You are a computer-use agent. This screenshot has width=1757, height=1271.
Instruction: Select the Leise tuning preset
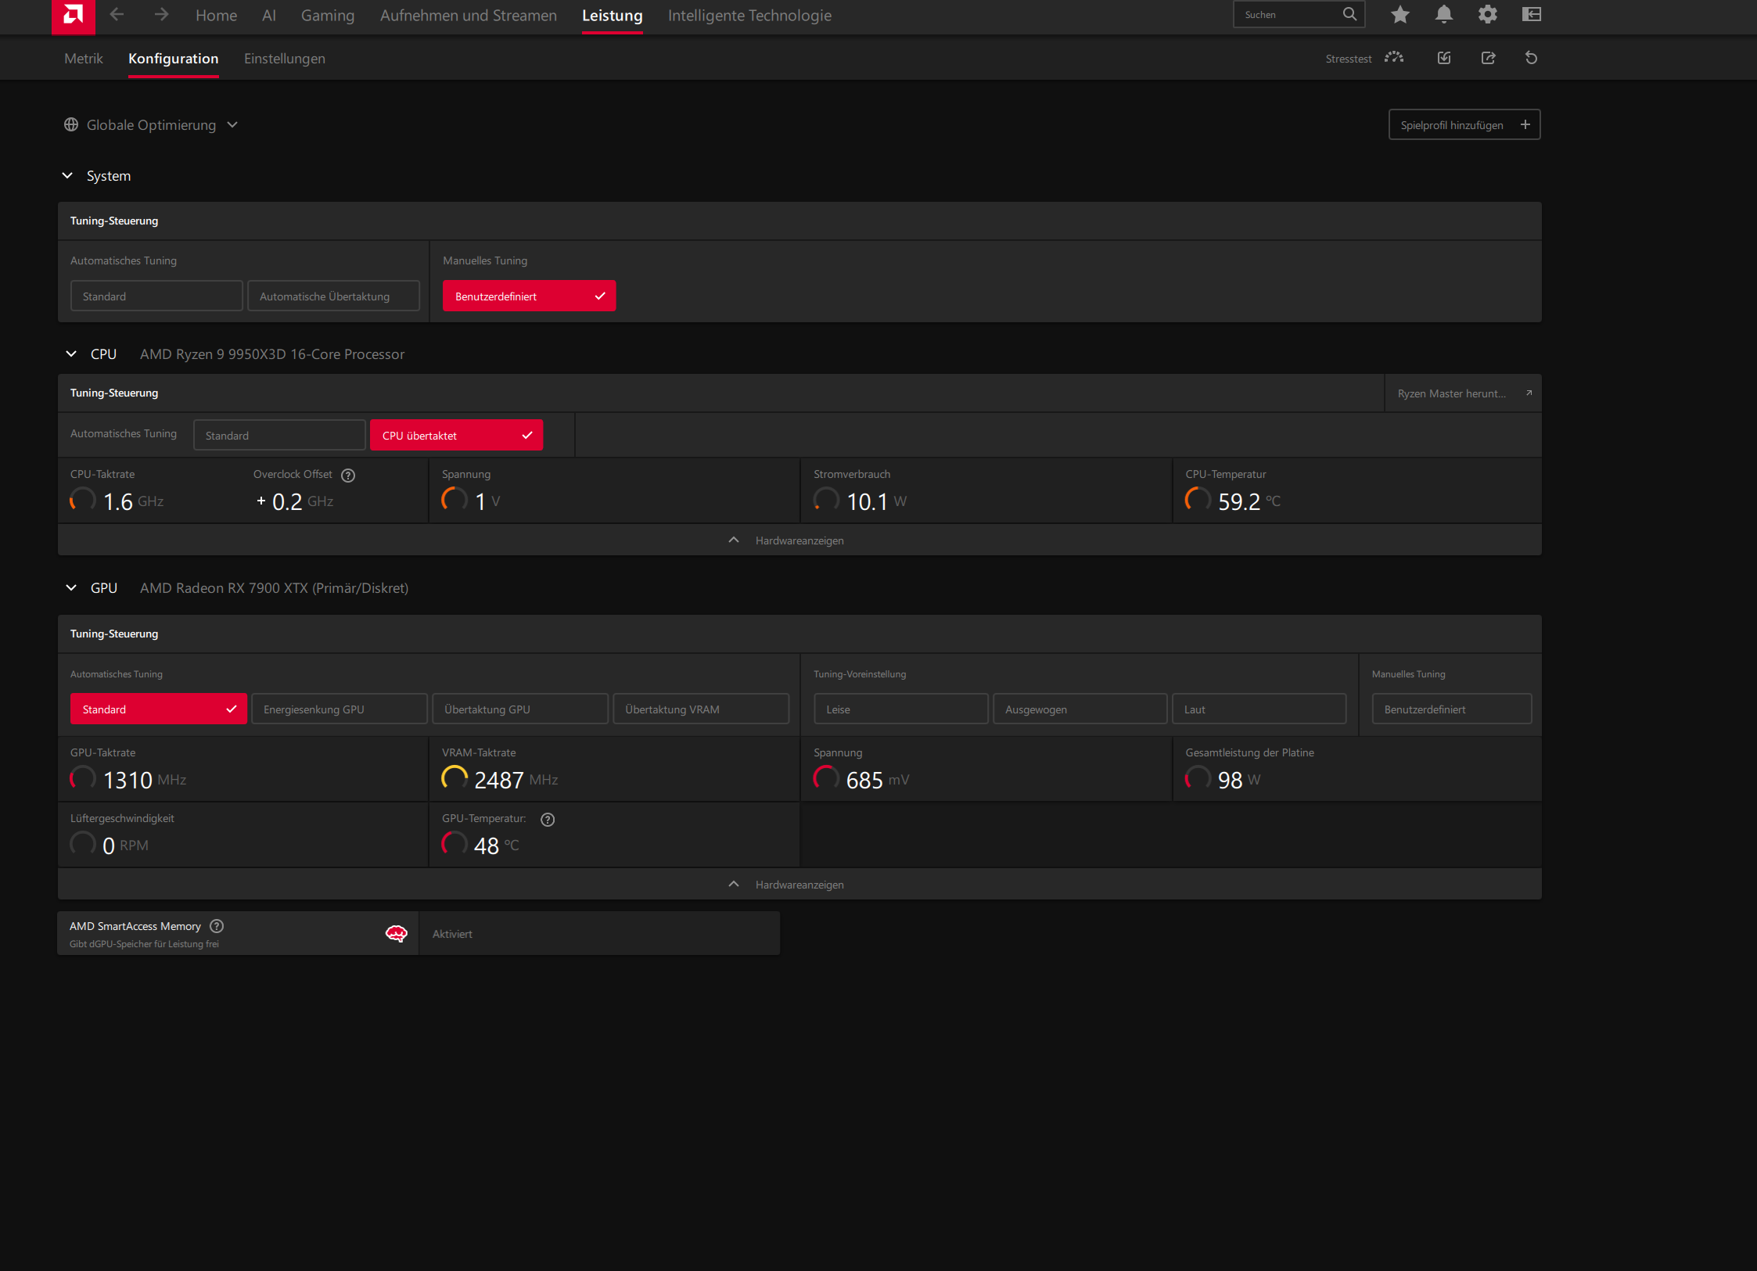(x=901, y=709)
